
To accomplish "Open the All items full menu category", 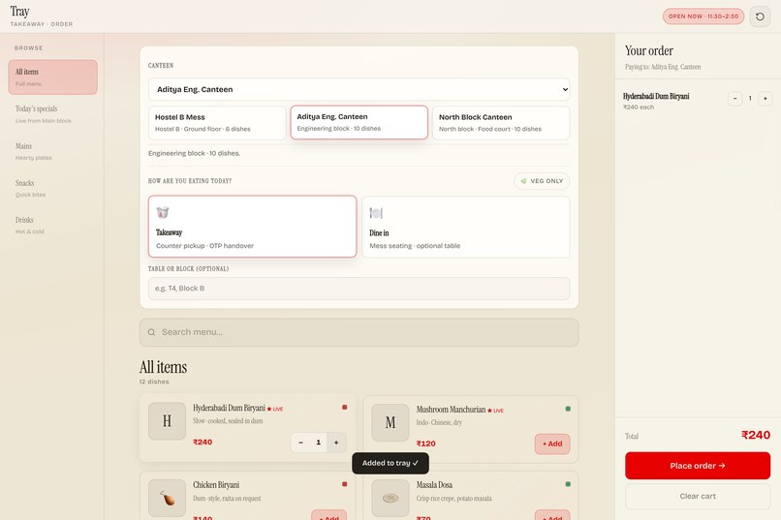I will tap(52, 77).
